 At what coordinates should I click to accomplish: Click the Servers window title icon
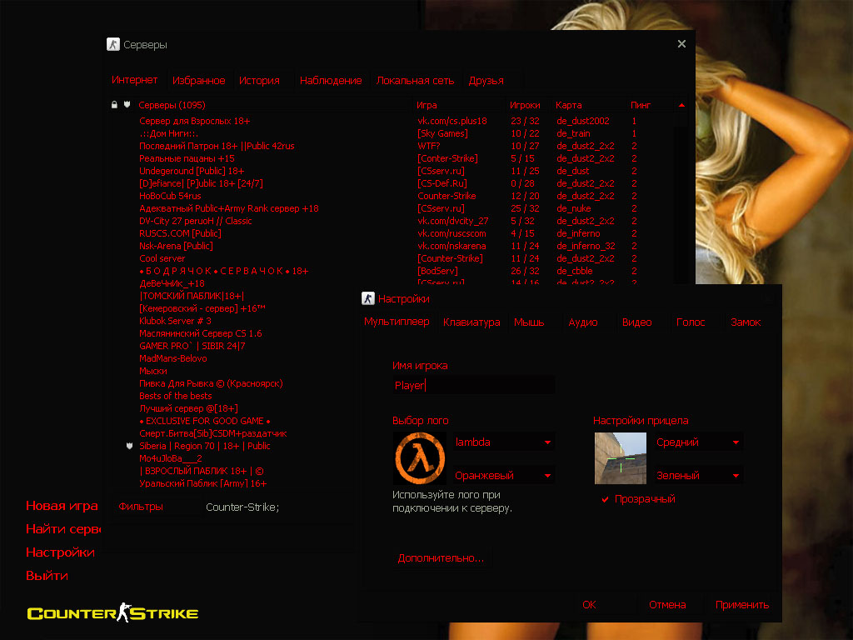(x=112, y=45)
